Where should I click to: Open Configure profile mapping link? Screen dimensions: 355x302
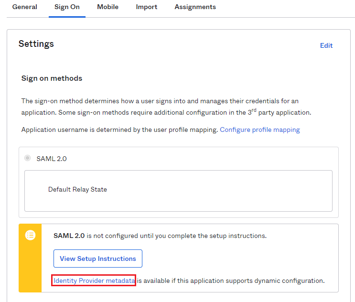(259, 130)
